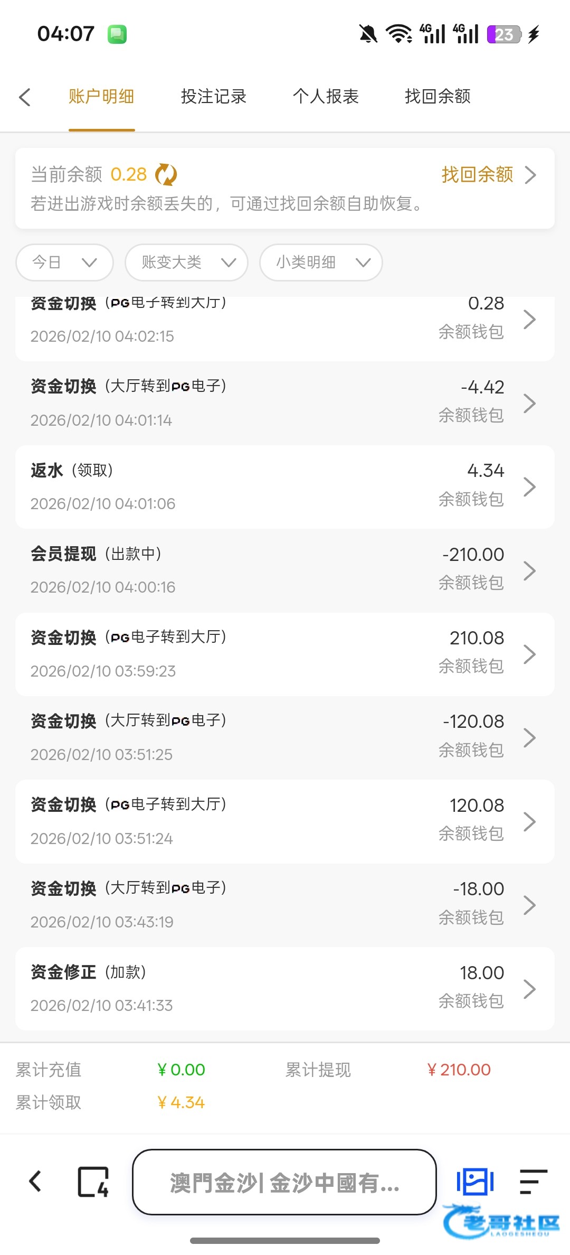This screenshot has width=570, height=1255.
Task: Open the 资金修正 (加款) 18.00 record
Action: [285, 988]
